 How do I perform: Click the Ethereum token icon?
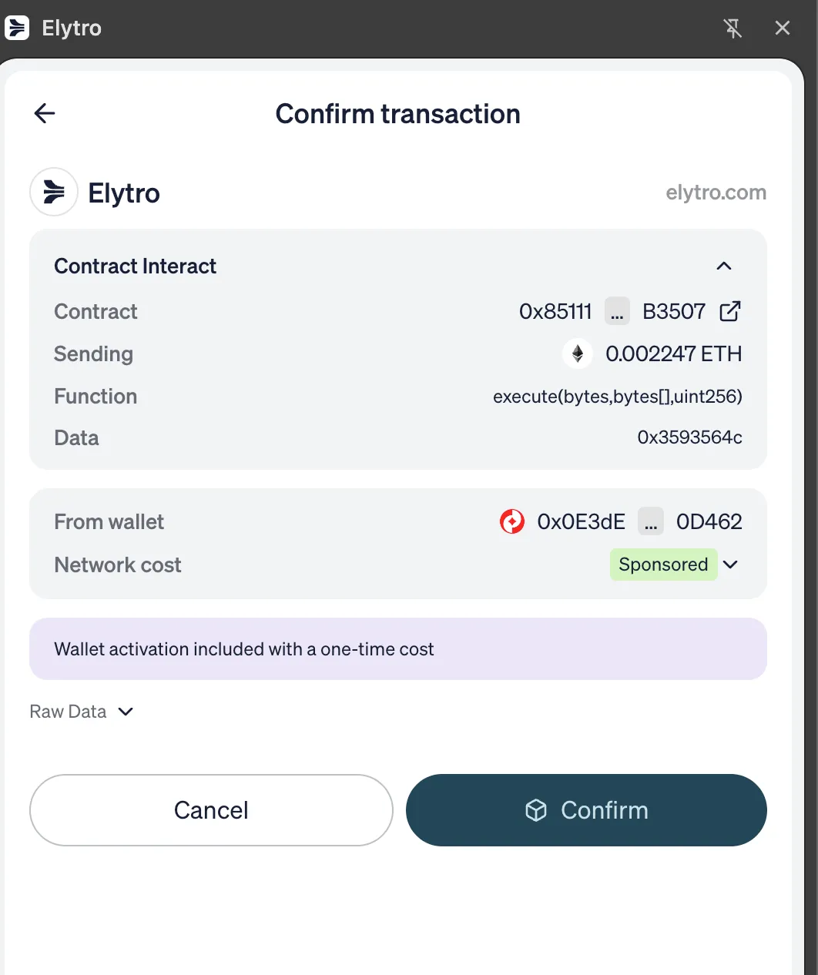(578, 353)
